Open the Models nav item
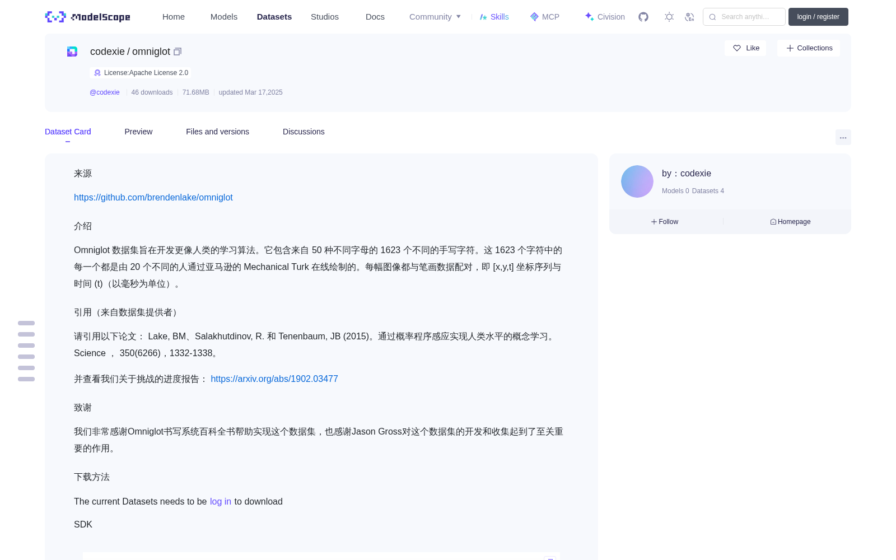Image resolution: width=896 pixels, height=560 pixels. point(224,17)
